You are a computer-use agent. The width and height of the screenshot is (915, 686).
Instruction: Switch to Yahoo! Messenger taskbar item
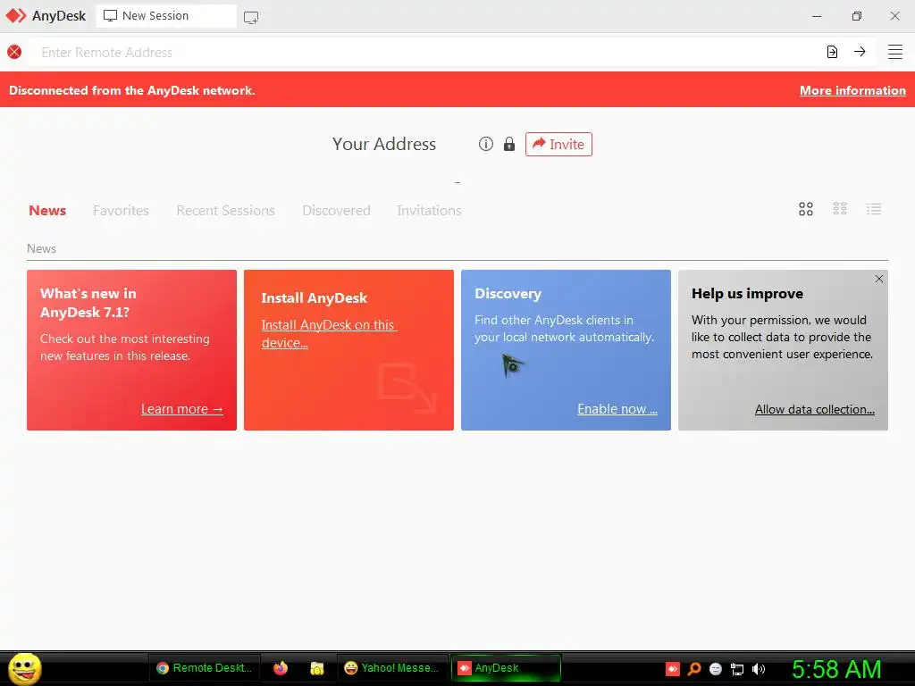click(x=391, y=668)
